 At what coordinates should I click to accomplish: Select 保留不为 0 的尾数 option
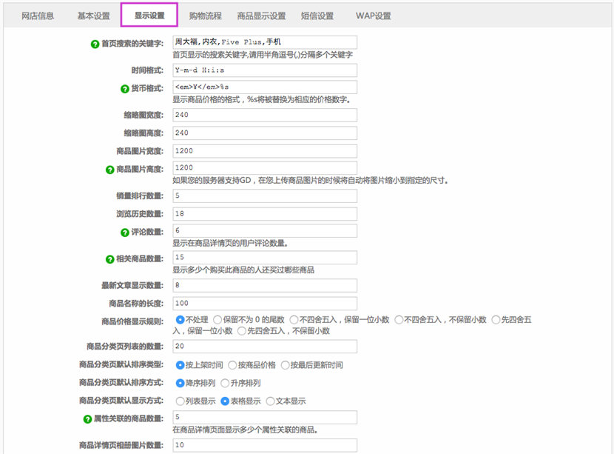[217, 320]
